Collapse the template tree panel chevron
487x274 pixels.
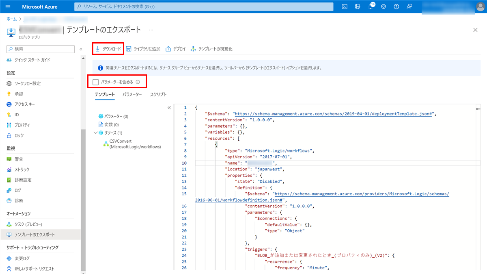(x=169, y=108)
